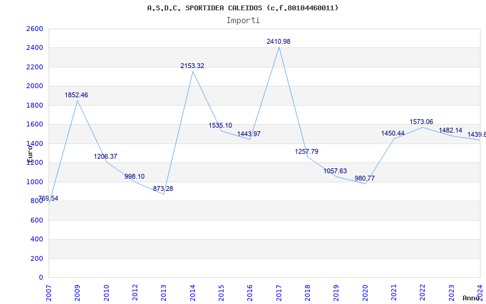This screenshot has width=486, height=304.
Task: Click the 2400 y-axis tick label
Action: [35, 48]
